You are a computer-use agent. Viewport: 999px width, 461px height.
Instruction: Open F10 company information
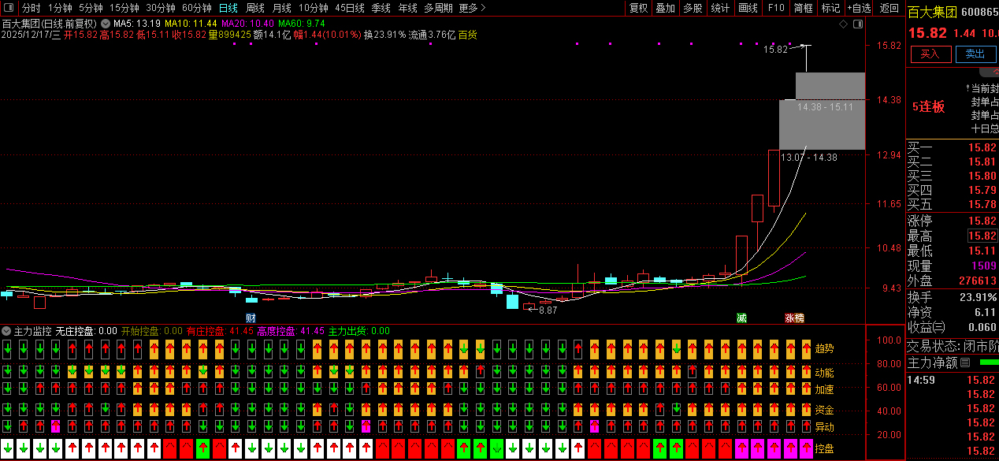pyautogui.click(x=776, y=8)
